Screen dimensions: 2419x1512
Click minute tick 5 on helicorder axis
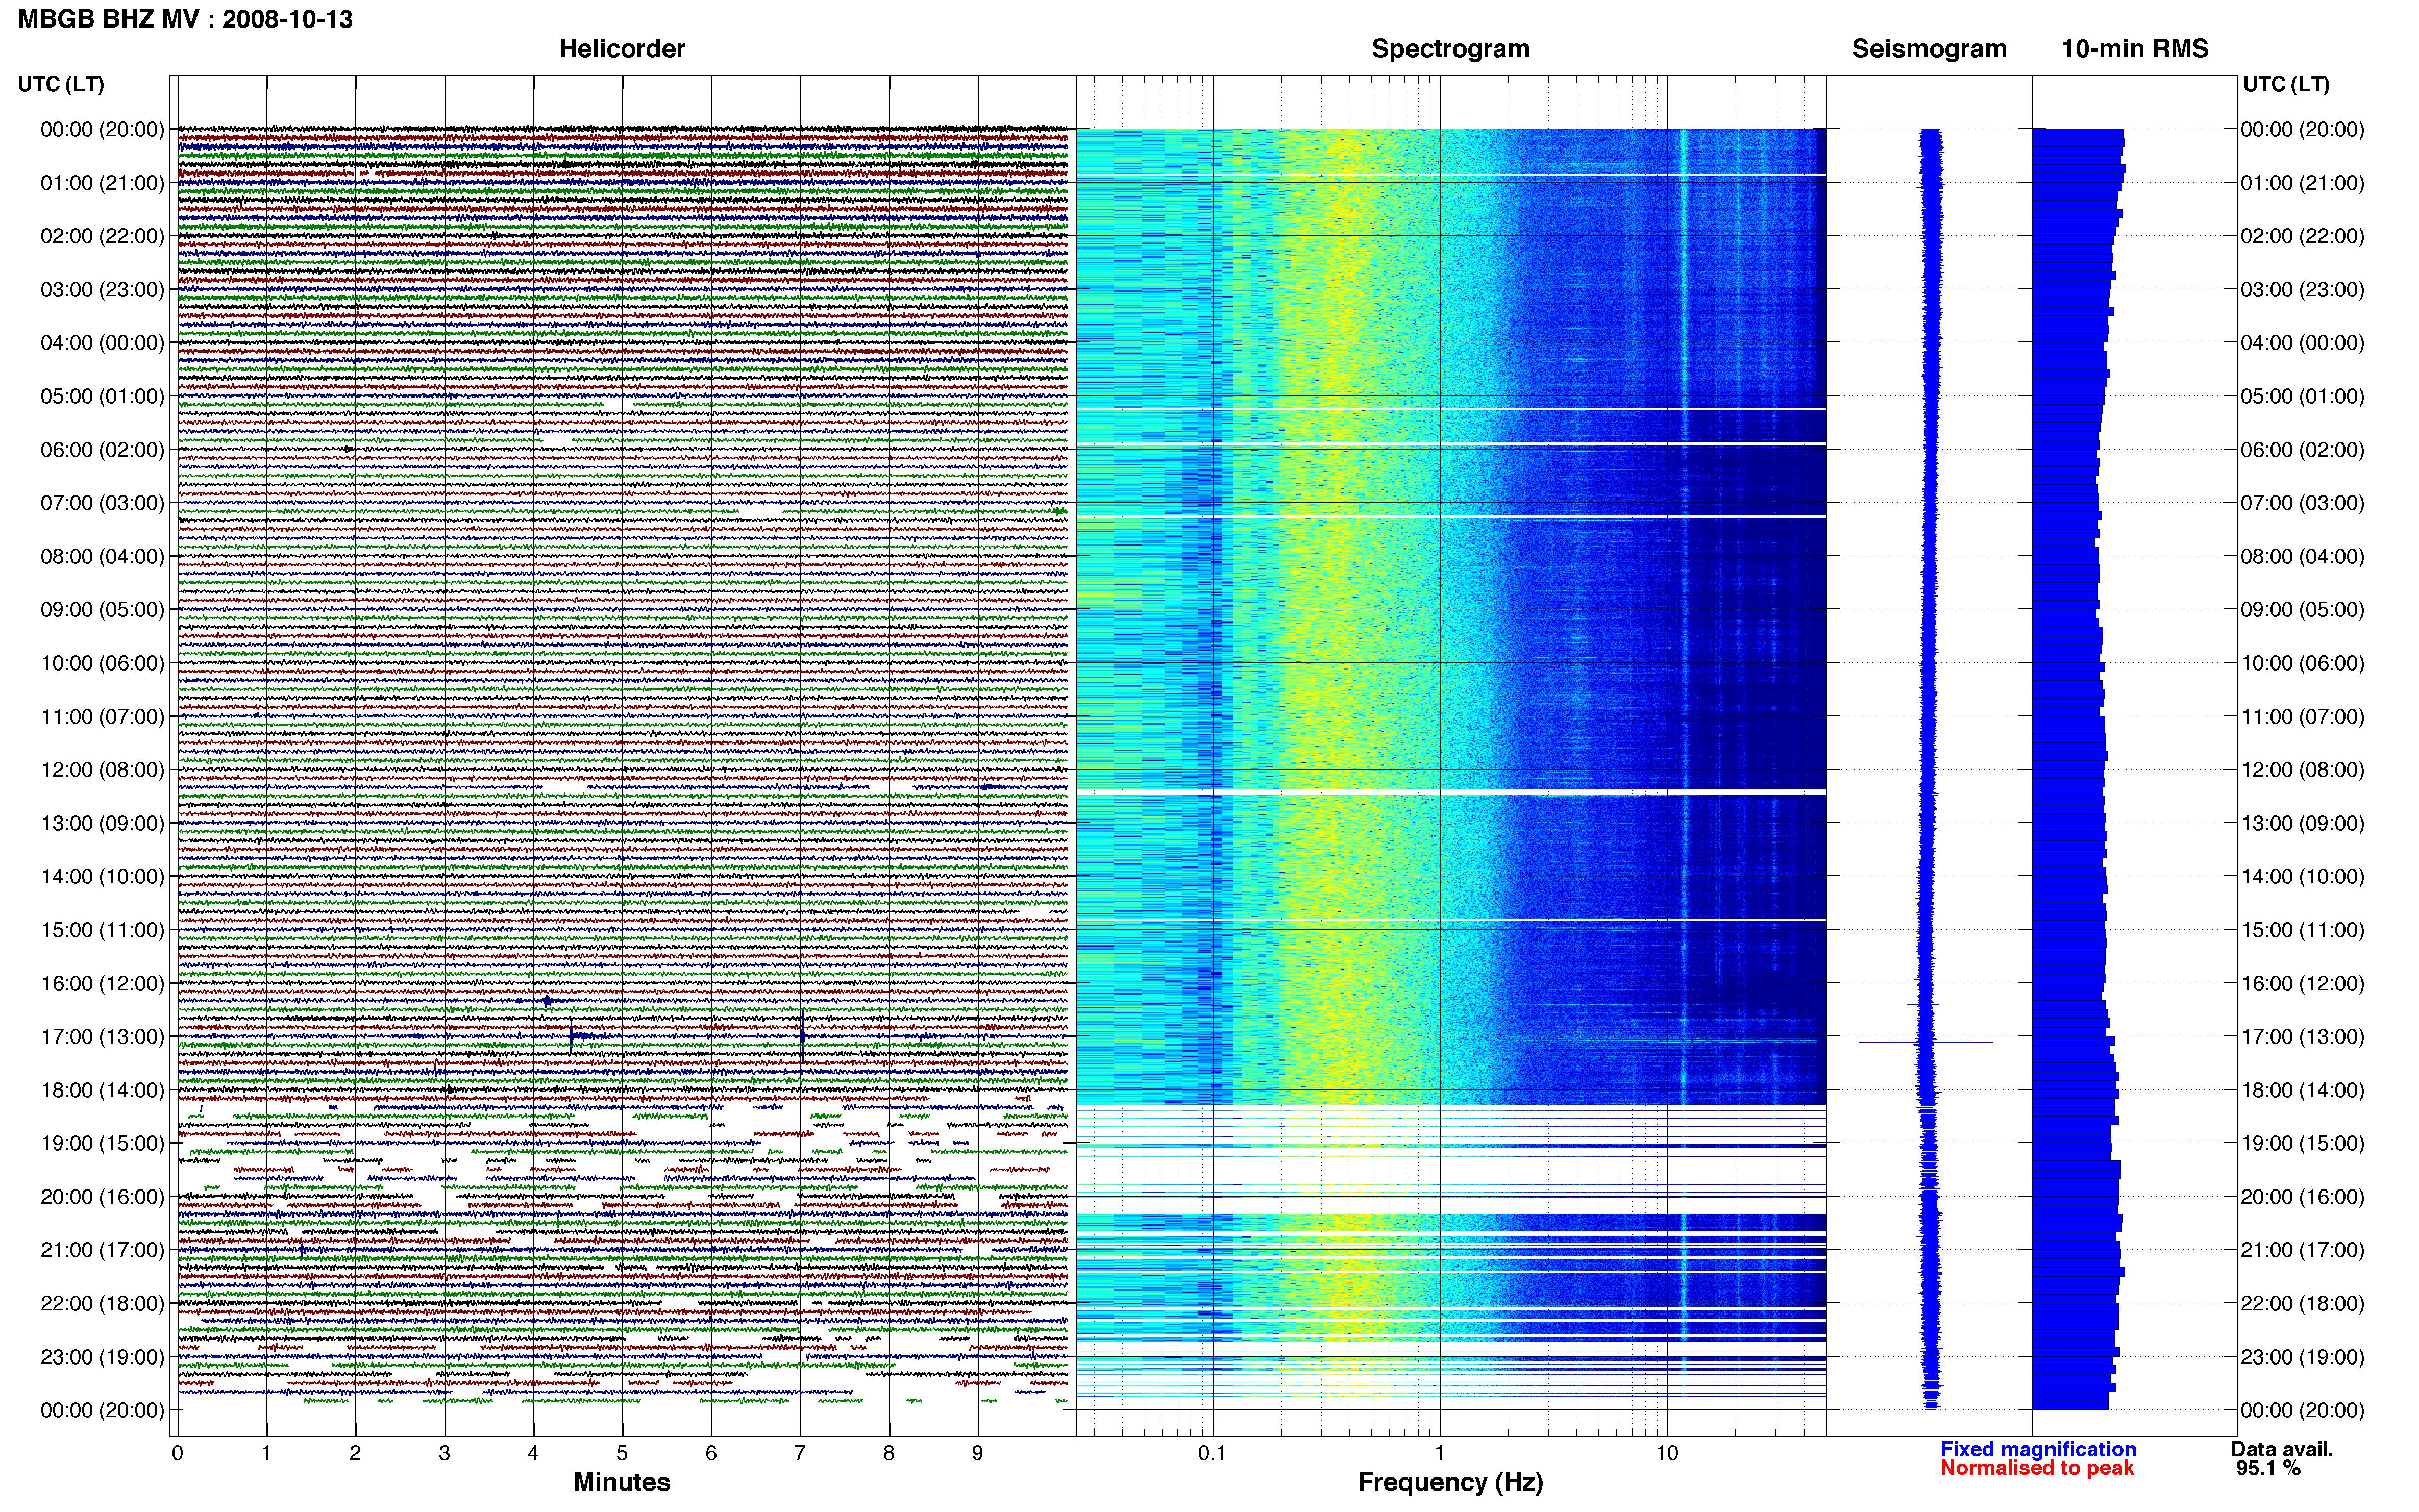(x=622, y=1454)
